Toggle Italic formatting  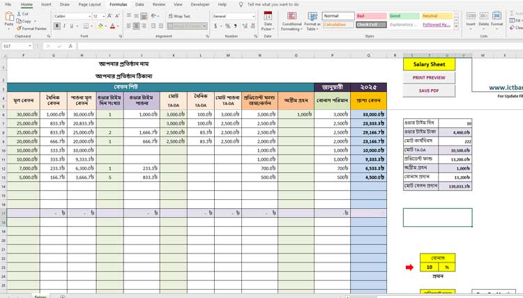[65, 26]
